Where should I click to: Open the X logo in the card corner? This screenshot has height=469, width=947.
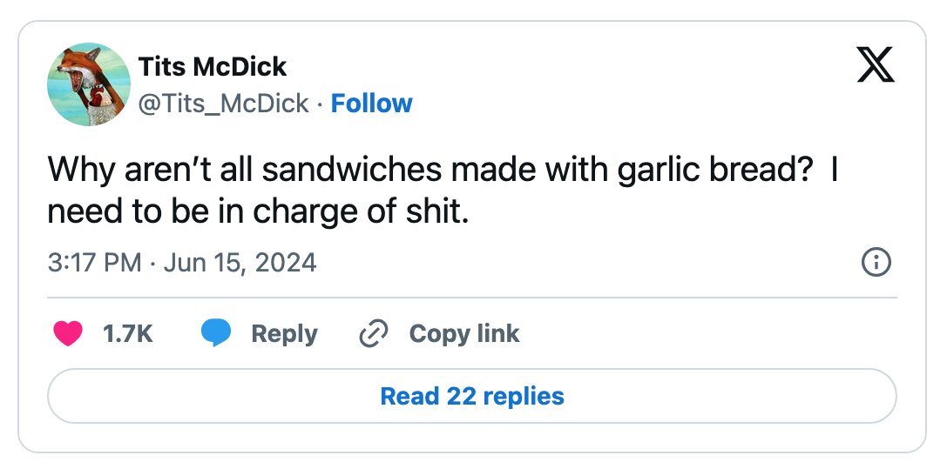click(876, 66)
